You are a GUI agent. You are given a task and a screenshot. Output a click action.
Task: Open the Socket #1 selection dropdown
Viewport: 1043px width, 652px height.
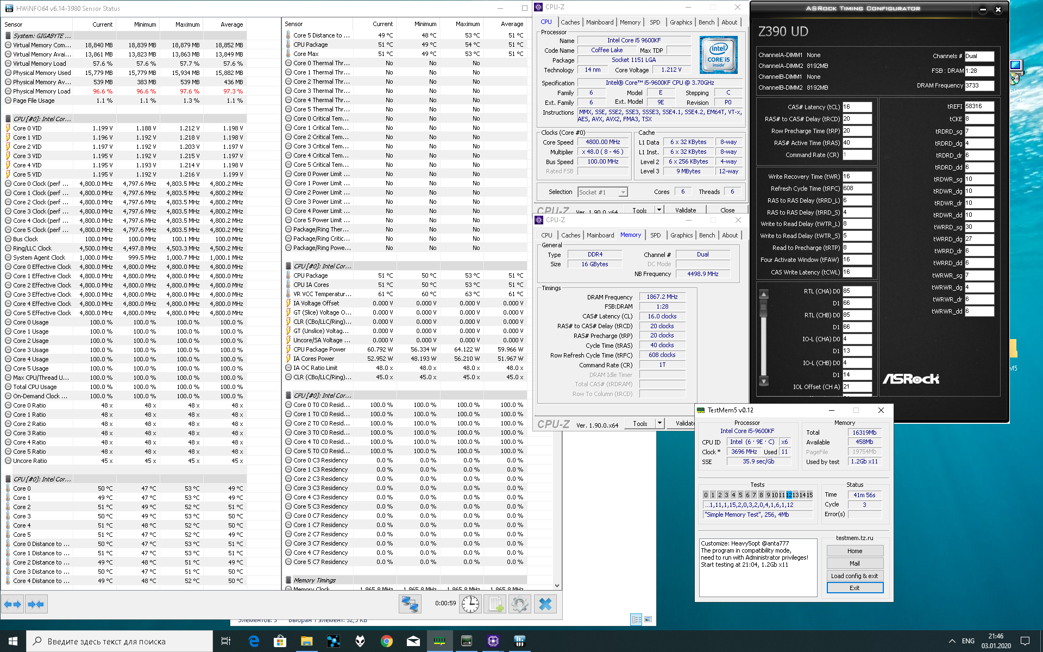tap(623, 192)
